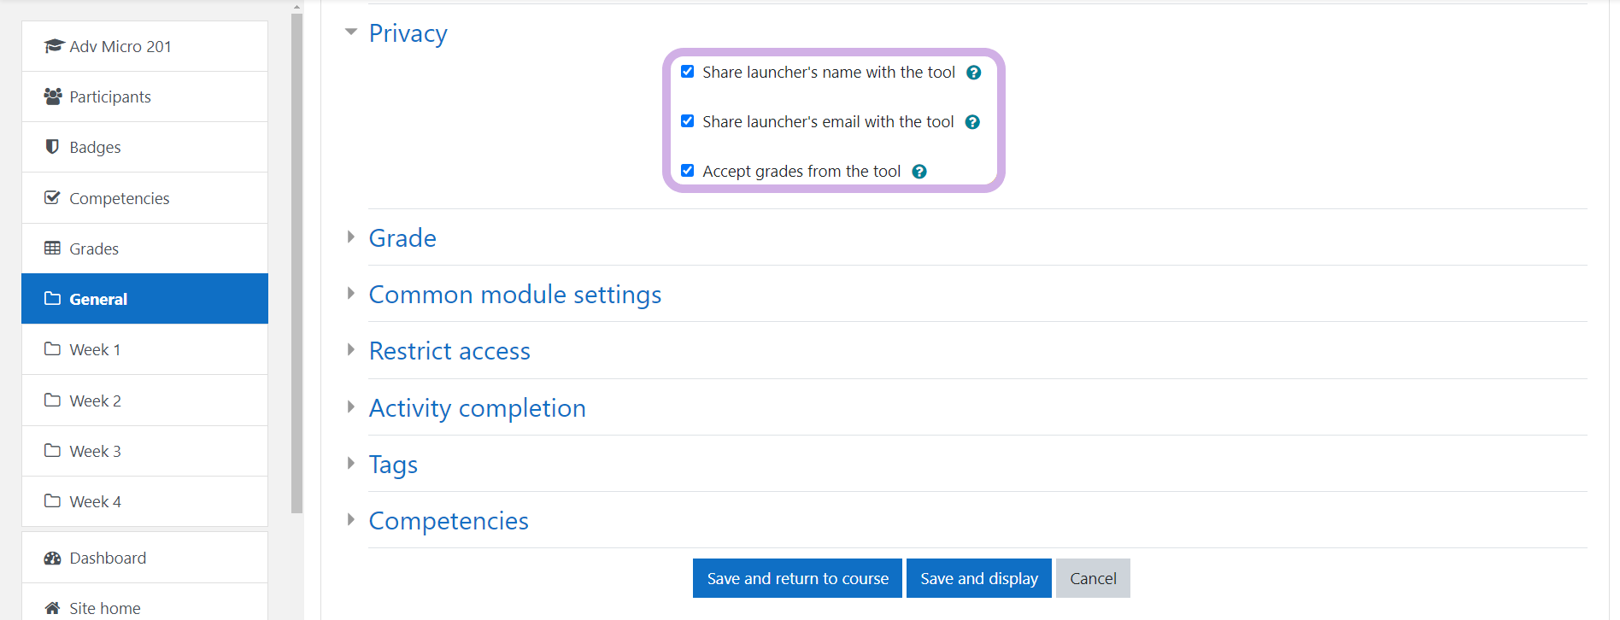Screen dimensions: 1620x620
Task: Open Week 2 in the sidebar
Action: (x=95, y=401)
